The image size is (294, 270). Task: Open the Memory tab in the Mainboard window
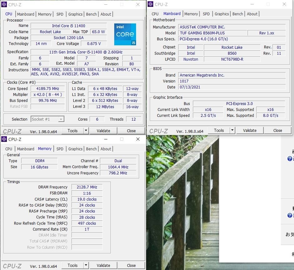(191, 14)
